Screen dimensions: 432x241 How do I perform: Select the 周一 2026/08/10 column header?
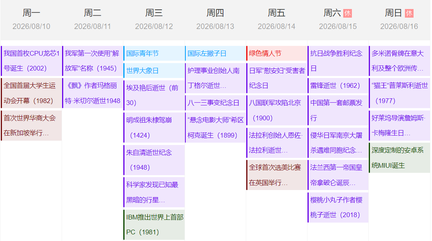pos(31,20)
